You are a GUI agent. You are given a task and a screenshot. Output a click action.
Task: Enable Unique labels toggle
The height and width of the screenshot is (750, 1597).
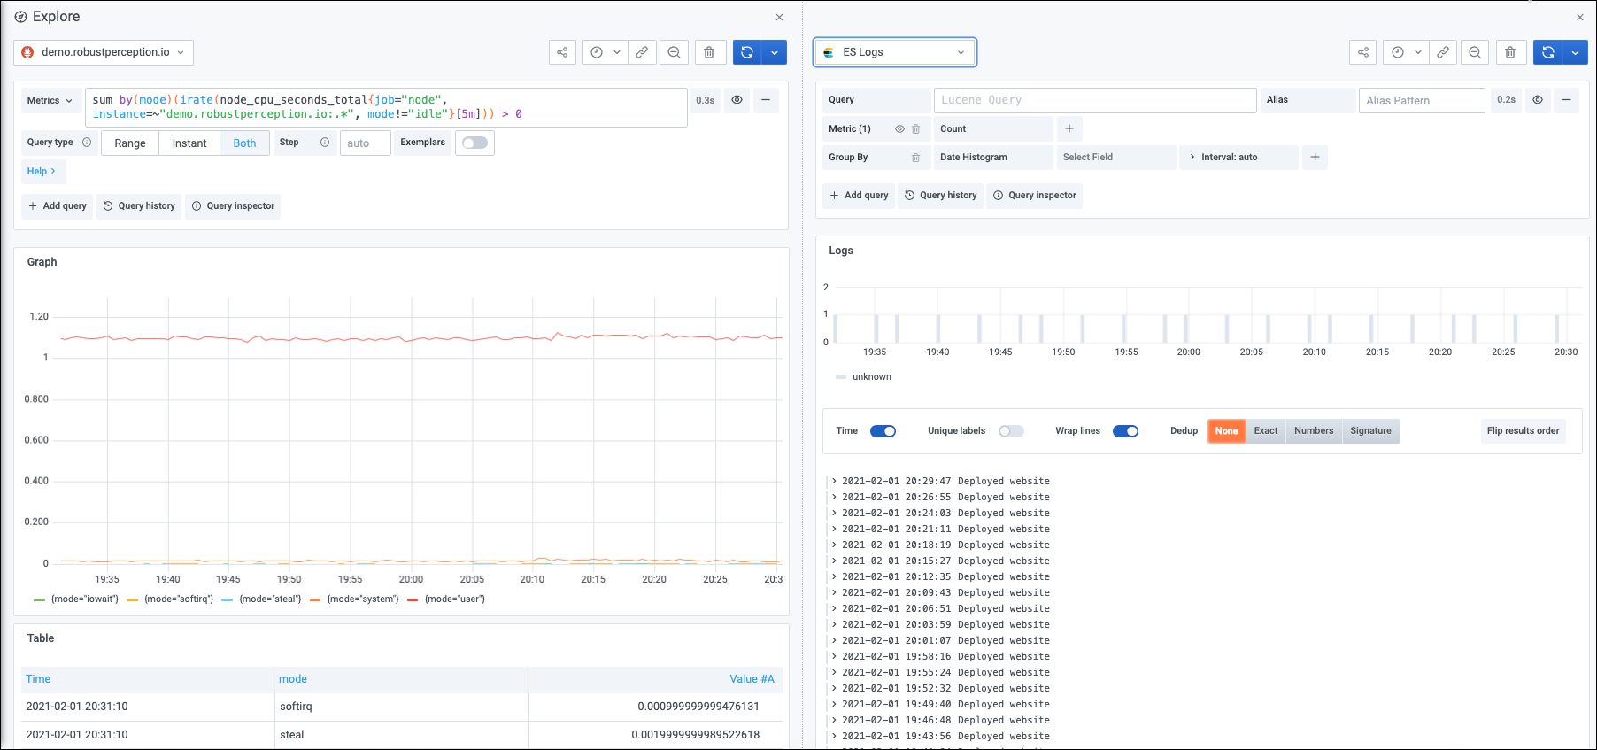pyautogui.click(x=1011, y=431)
